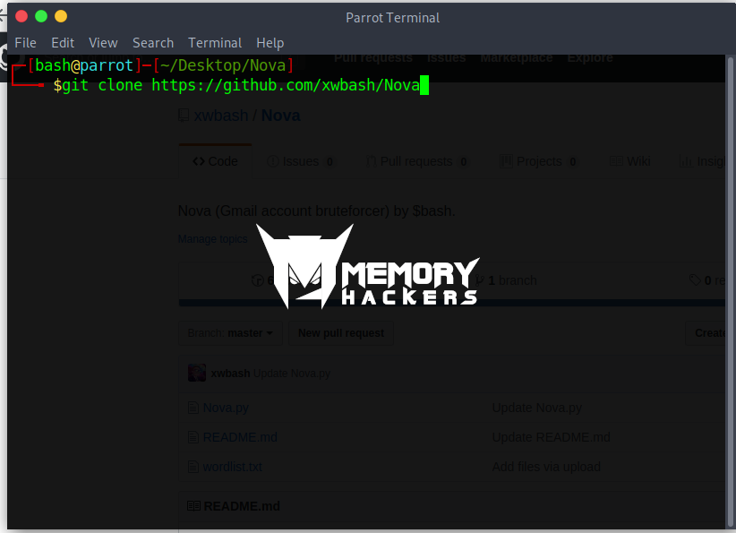
Task: Click the yellow window button
Action: click(61, 16)
